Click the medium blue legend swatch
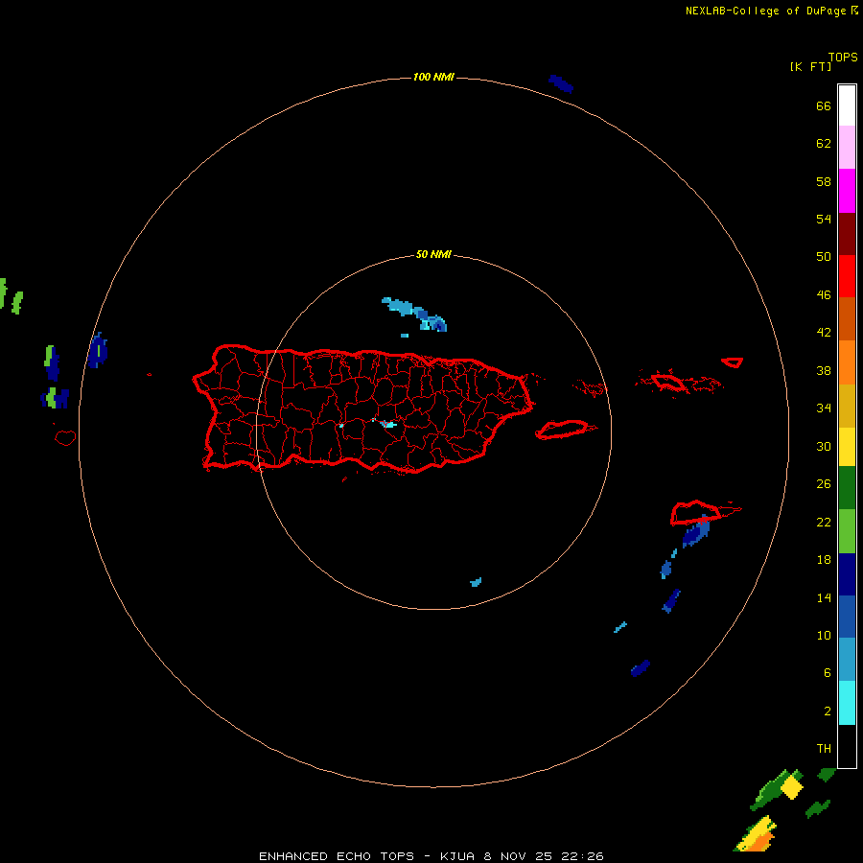 pos(847,617)
